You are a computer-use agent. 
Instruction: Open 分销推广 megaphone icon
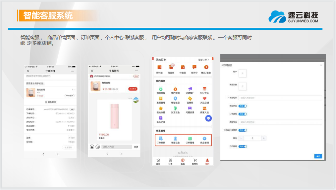pos(190,89)
